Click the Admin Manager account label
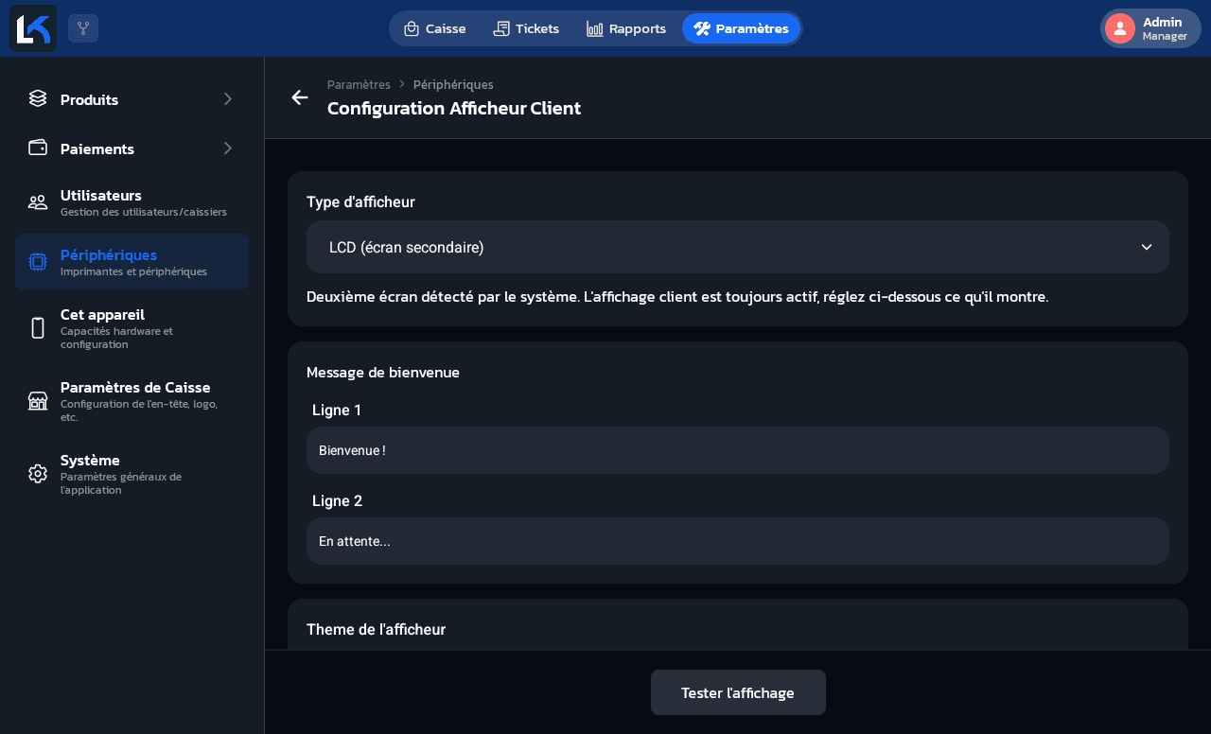 pos(1165,28)
